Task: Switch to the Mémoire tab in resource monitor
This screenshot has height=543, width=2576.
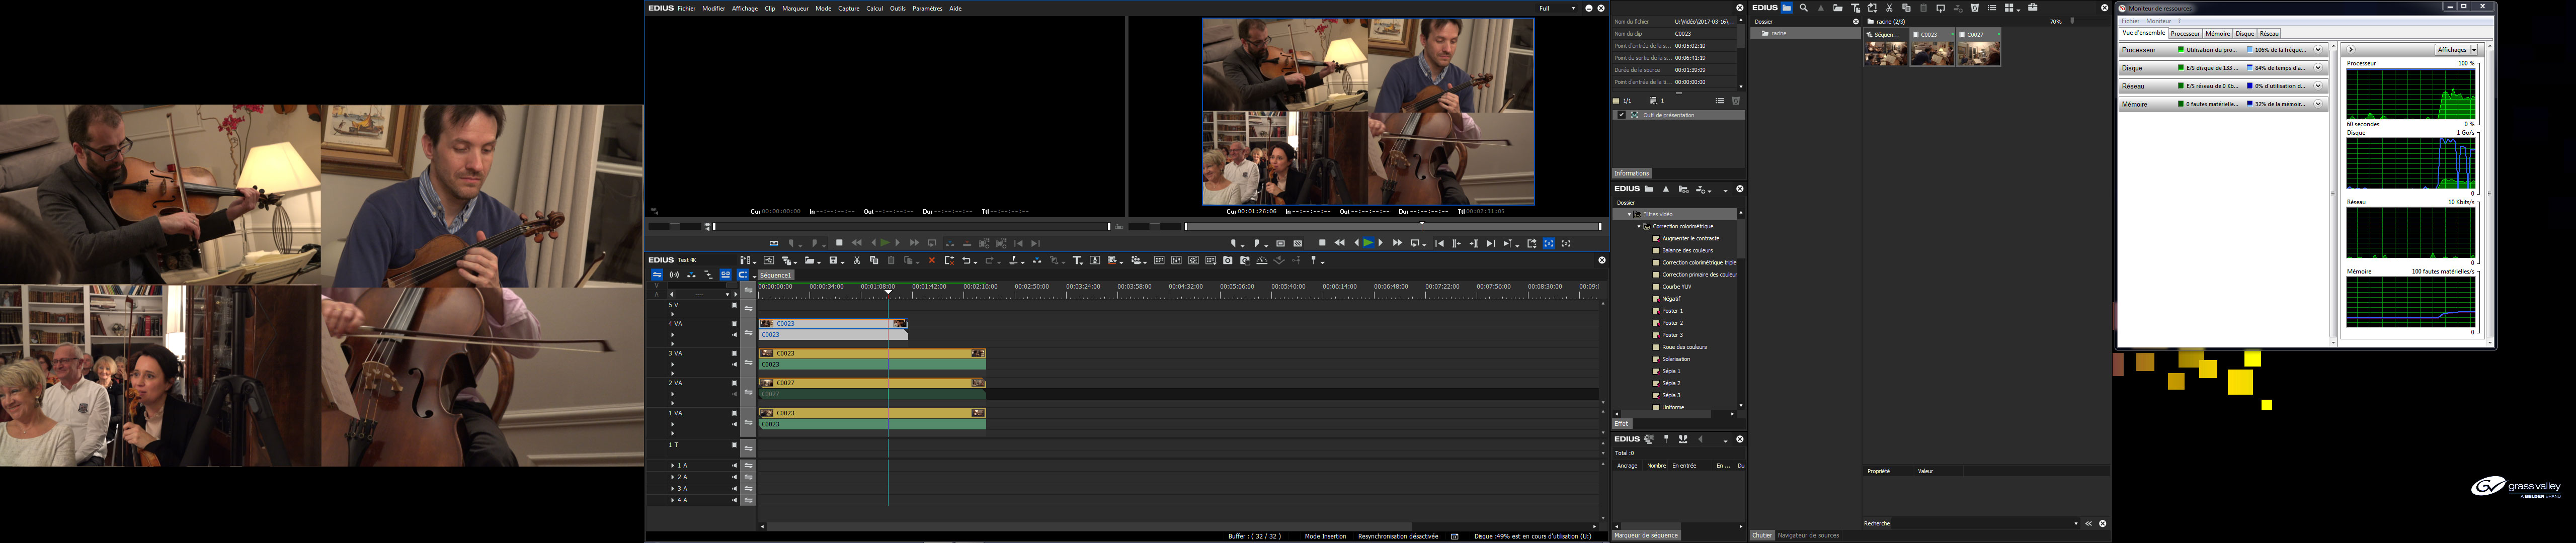Action: pyautogui.click(x=2218, y=33)
